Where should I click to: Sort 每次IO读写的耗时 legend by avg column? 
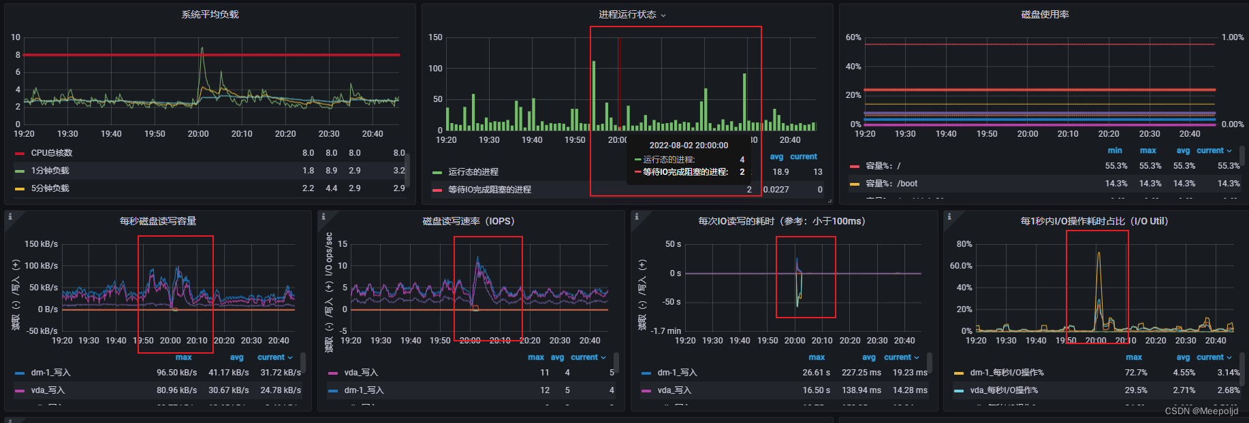click(x=869, y=357)
